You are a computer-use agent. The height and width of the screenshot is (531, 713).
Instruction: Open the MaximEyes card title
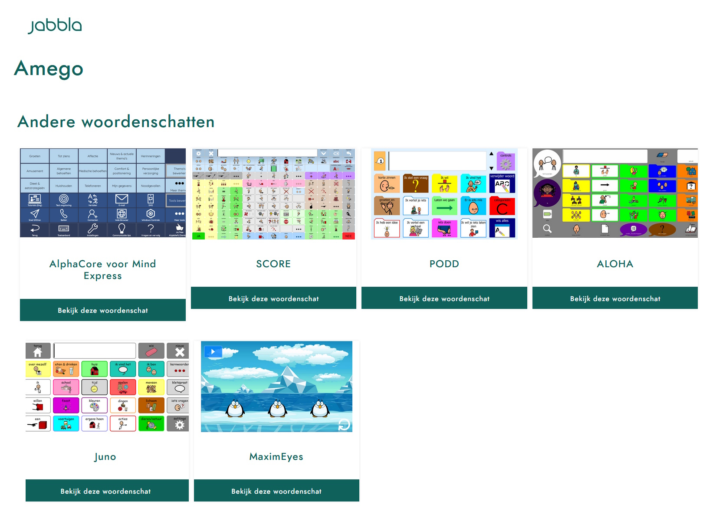[276, 456]
